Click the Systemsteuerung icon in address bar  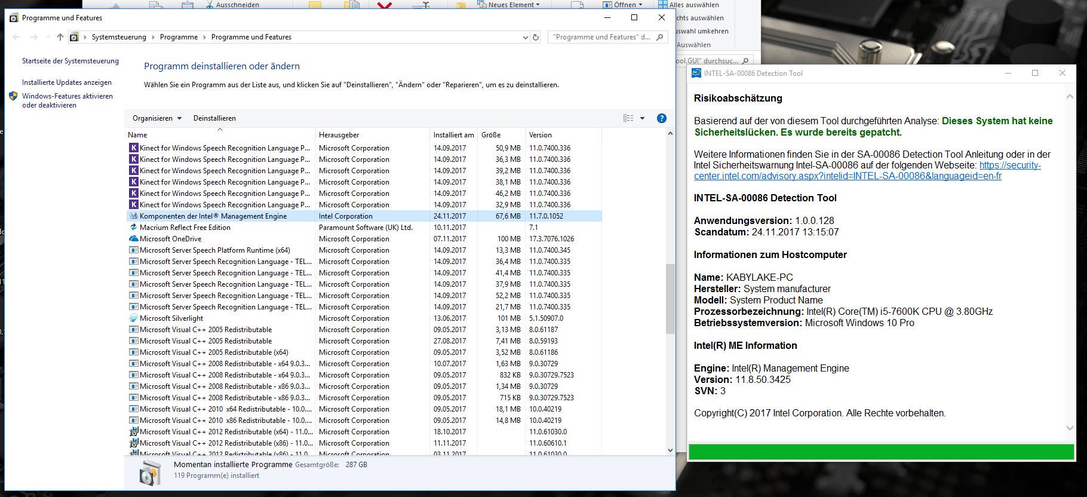pyautogui.click(x=74, y=37)
